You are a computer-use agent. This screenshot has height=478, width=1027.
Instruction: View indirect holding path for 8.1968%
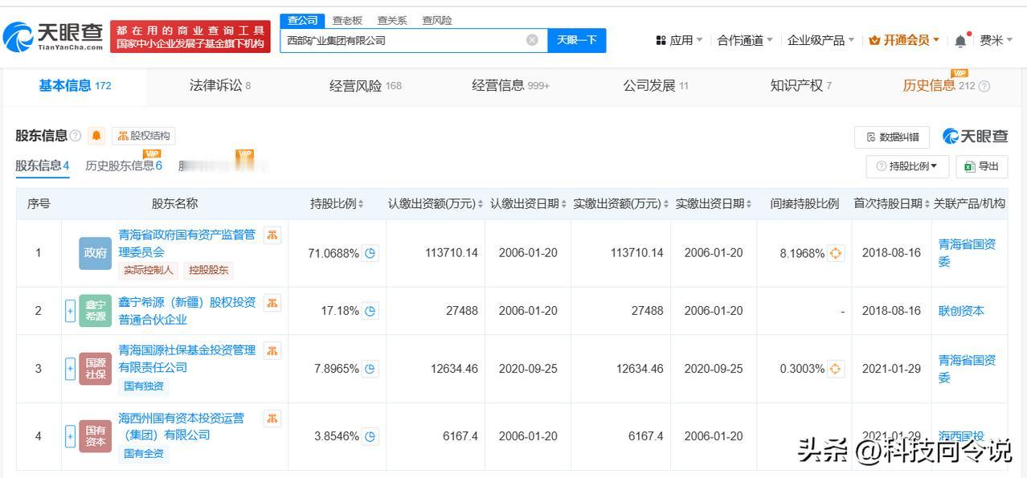pos(836,253)
